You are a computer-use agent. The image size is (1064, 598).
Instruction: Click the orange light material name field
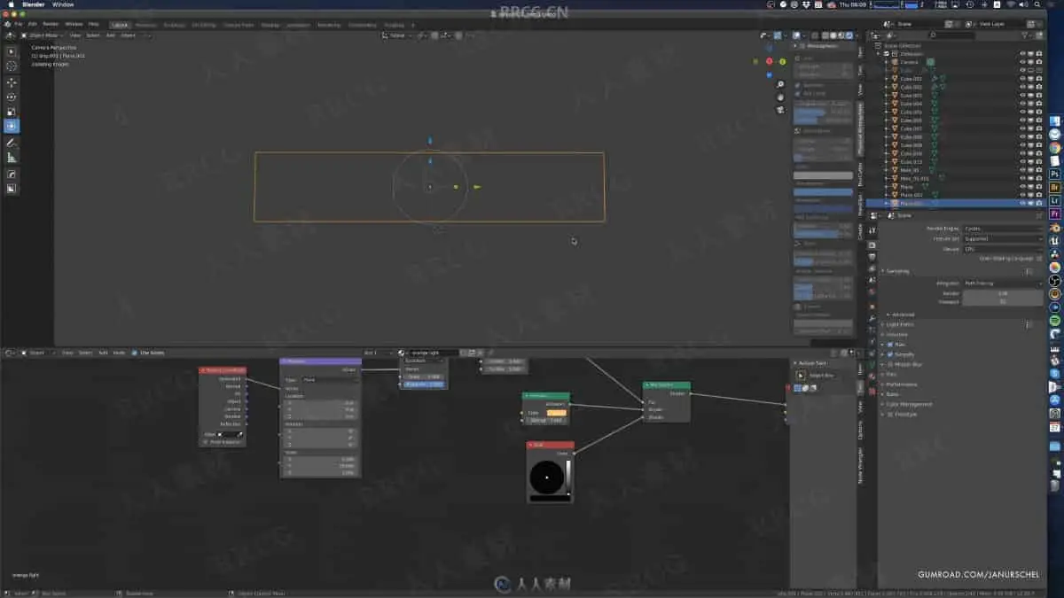click(x=433, y=353)
